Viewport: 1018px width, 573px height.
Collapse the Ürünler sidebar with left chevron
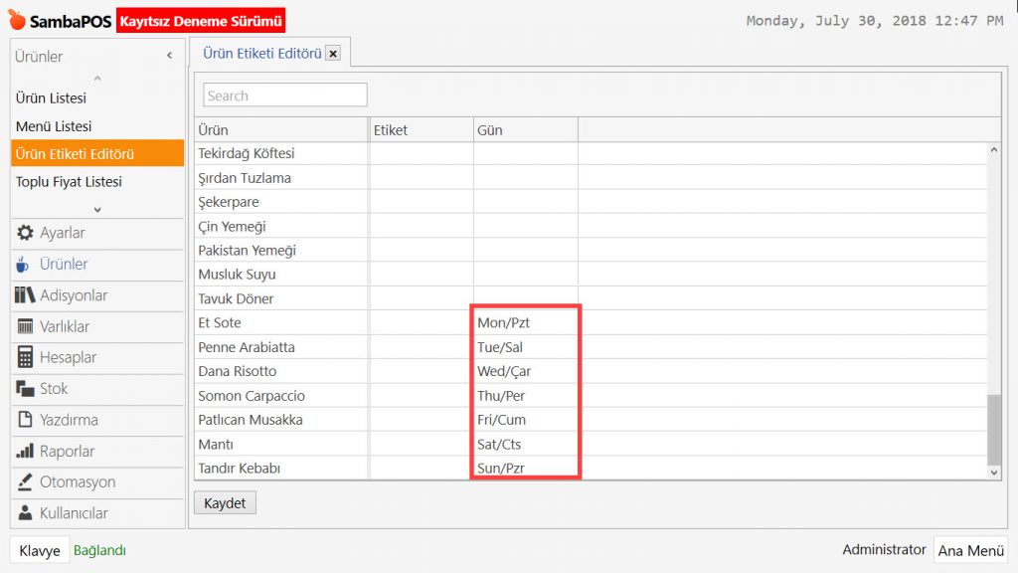[169, 57]
